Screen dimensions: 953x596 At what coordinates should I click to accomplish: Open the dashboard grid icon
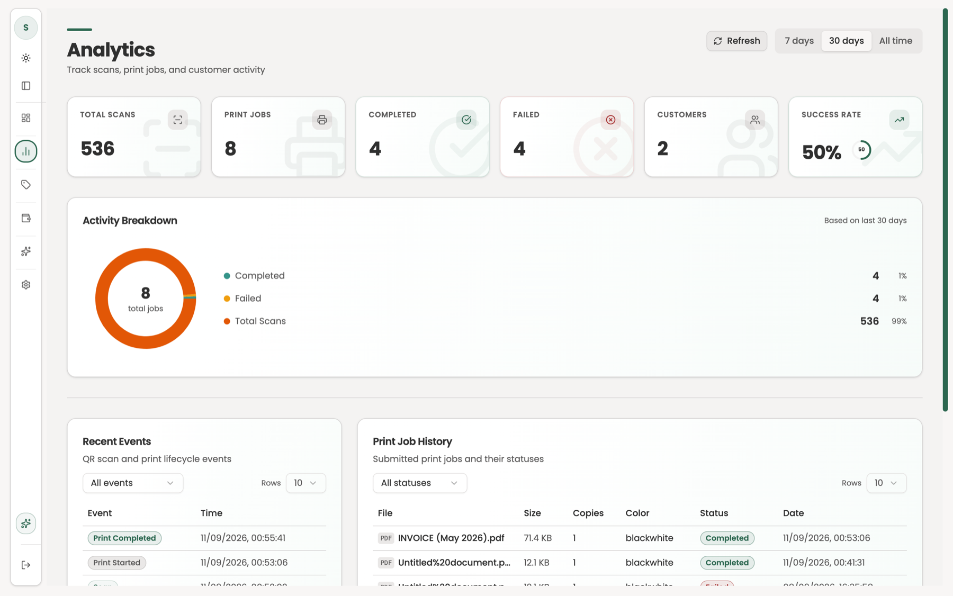point(25,118)
